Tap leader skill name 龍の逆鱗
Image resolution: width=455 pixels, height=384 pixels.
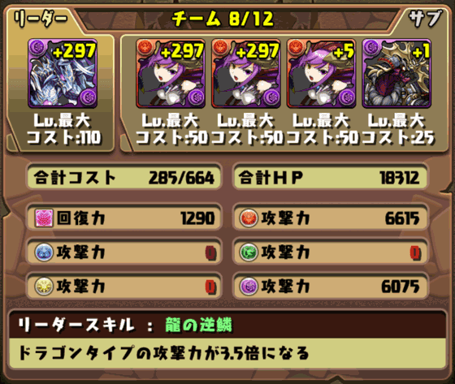pyautogui.click(x=199, y=325)
